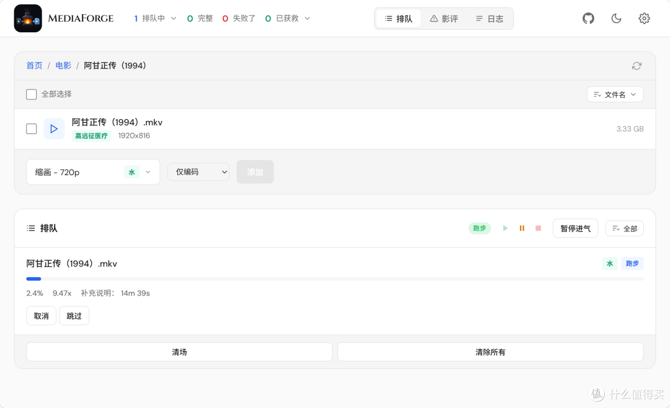Click the queued 阿甘正传 (1994).mkv job title
This screenshot has width=670, height=408.
(x=72, y=264)
